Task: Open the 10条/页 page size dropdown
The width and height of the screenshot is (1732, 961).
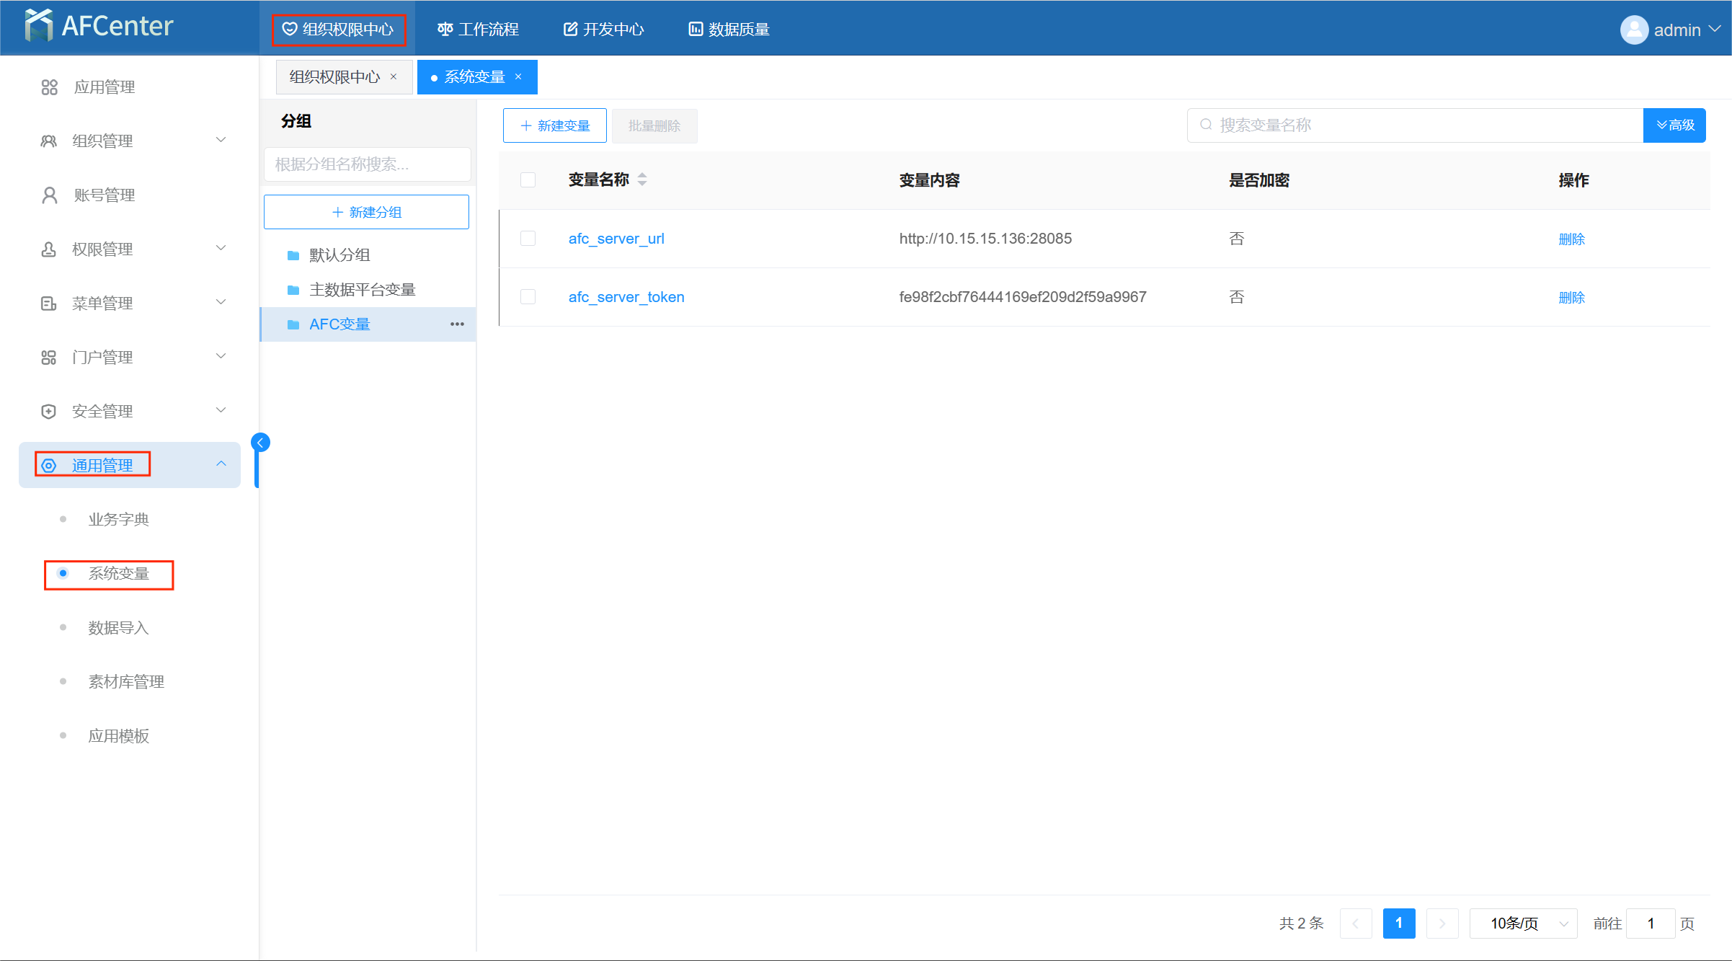Action: [1524, 924]
